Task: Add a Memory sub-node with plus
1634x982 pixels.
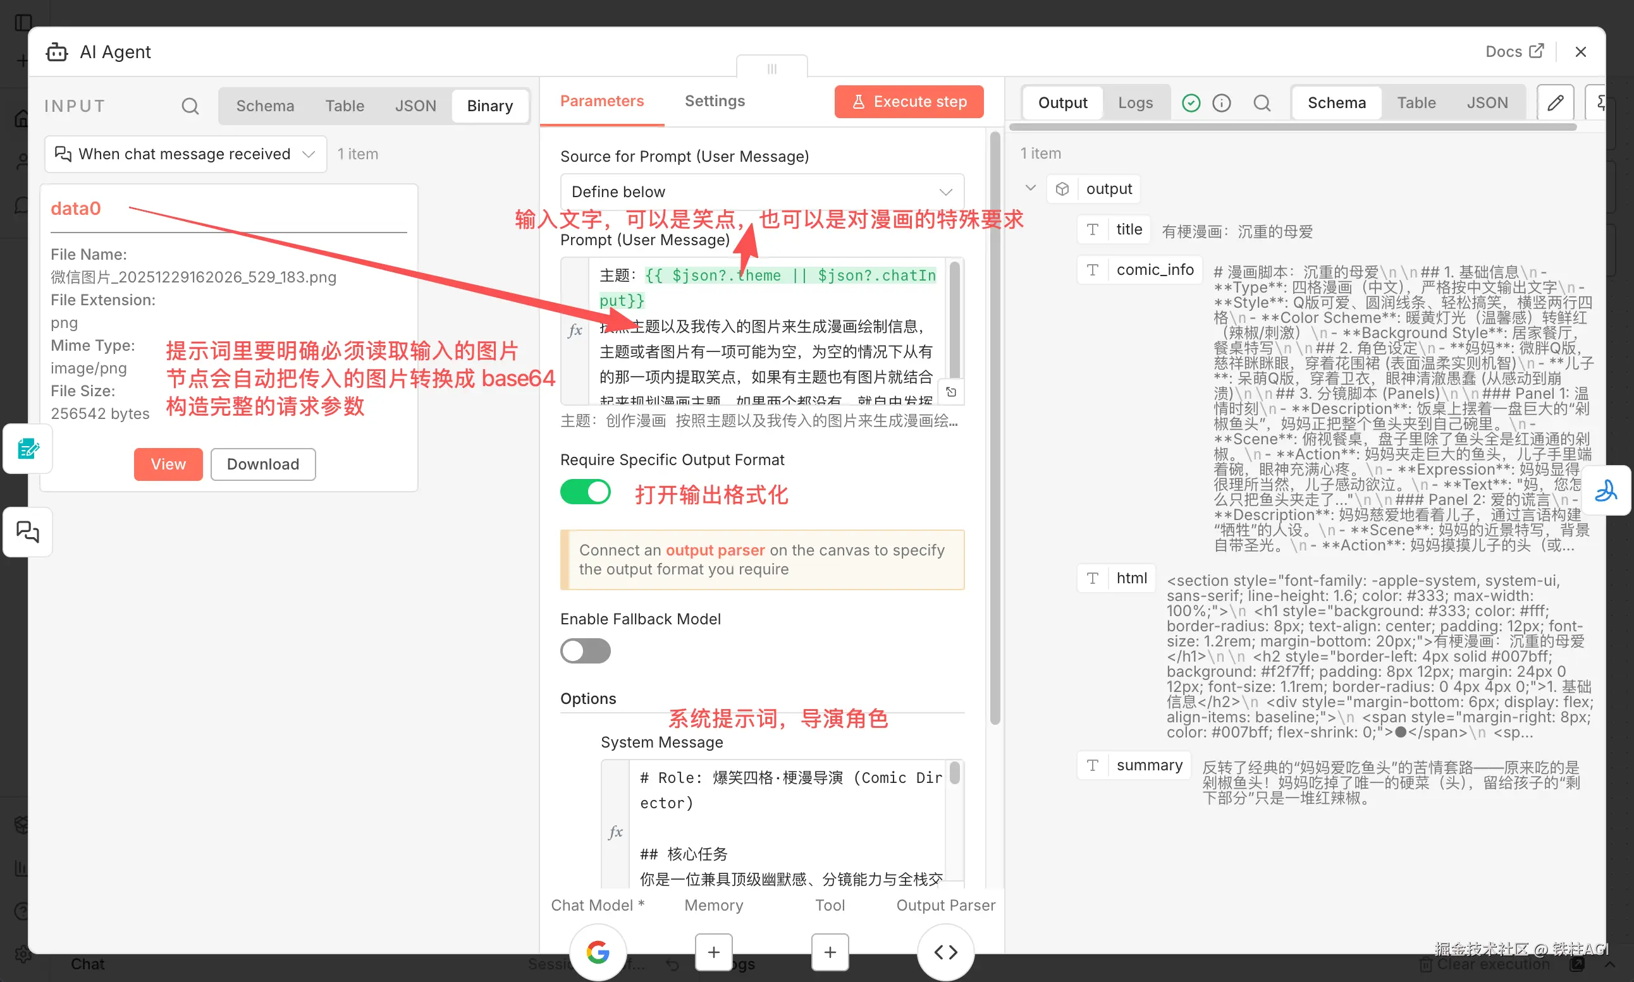Action: pyautogui.click(x=714, y=952)
